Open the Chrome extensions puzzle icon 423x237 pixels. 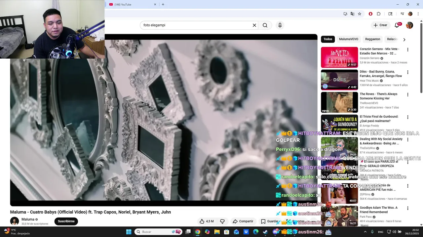tap(379, 14)
